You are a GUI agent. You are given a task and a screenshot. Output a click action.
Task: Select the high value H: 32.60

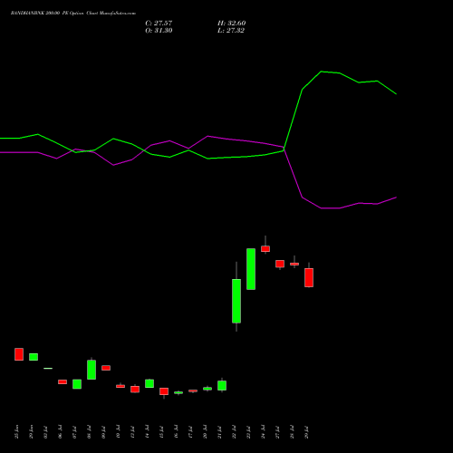click(x=232, y=24)
